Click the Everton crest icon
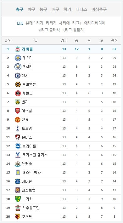Image resolution: width=123 pixels, height=223 pixels. pos(18,181)
